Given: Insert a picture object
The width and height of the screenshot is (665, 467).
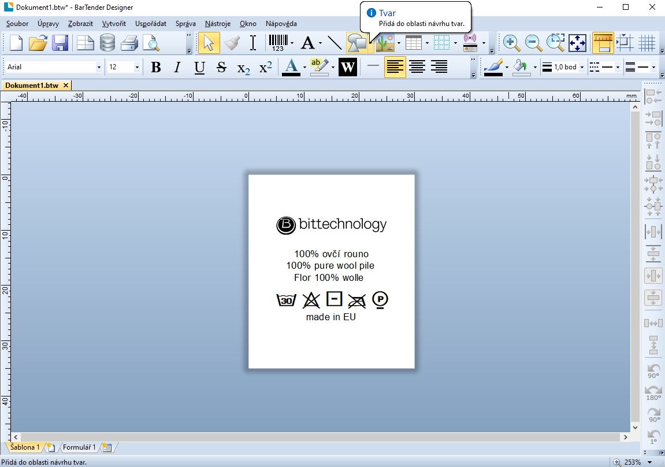Looking at the screenshot, I should (385, 43).
